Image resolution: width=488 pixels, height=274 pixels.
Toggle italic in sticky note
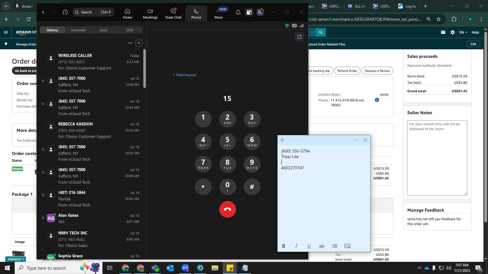[296, 246]
